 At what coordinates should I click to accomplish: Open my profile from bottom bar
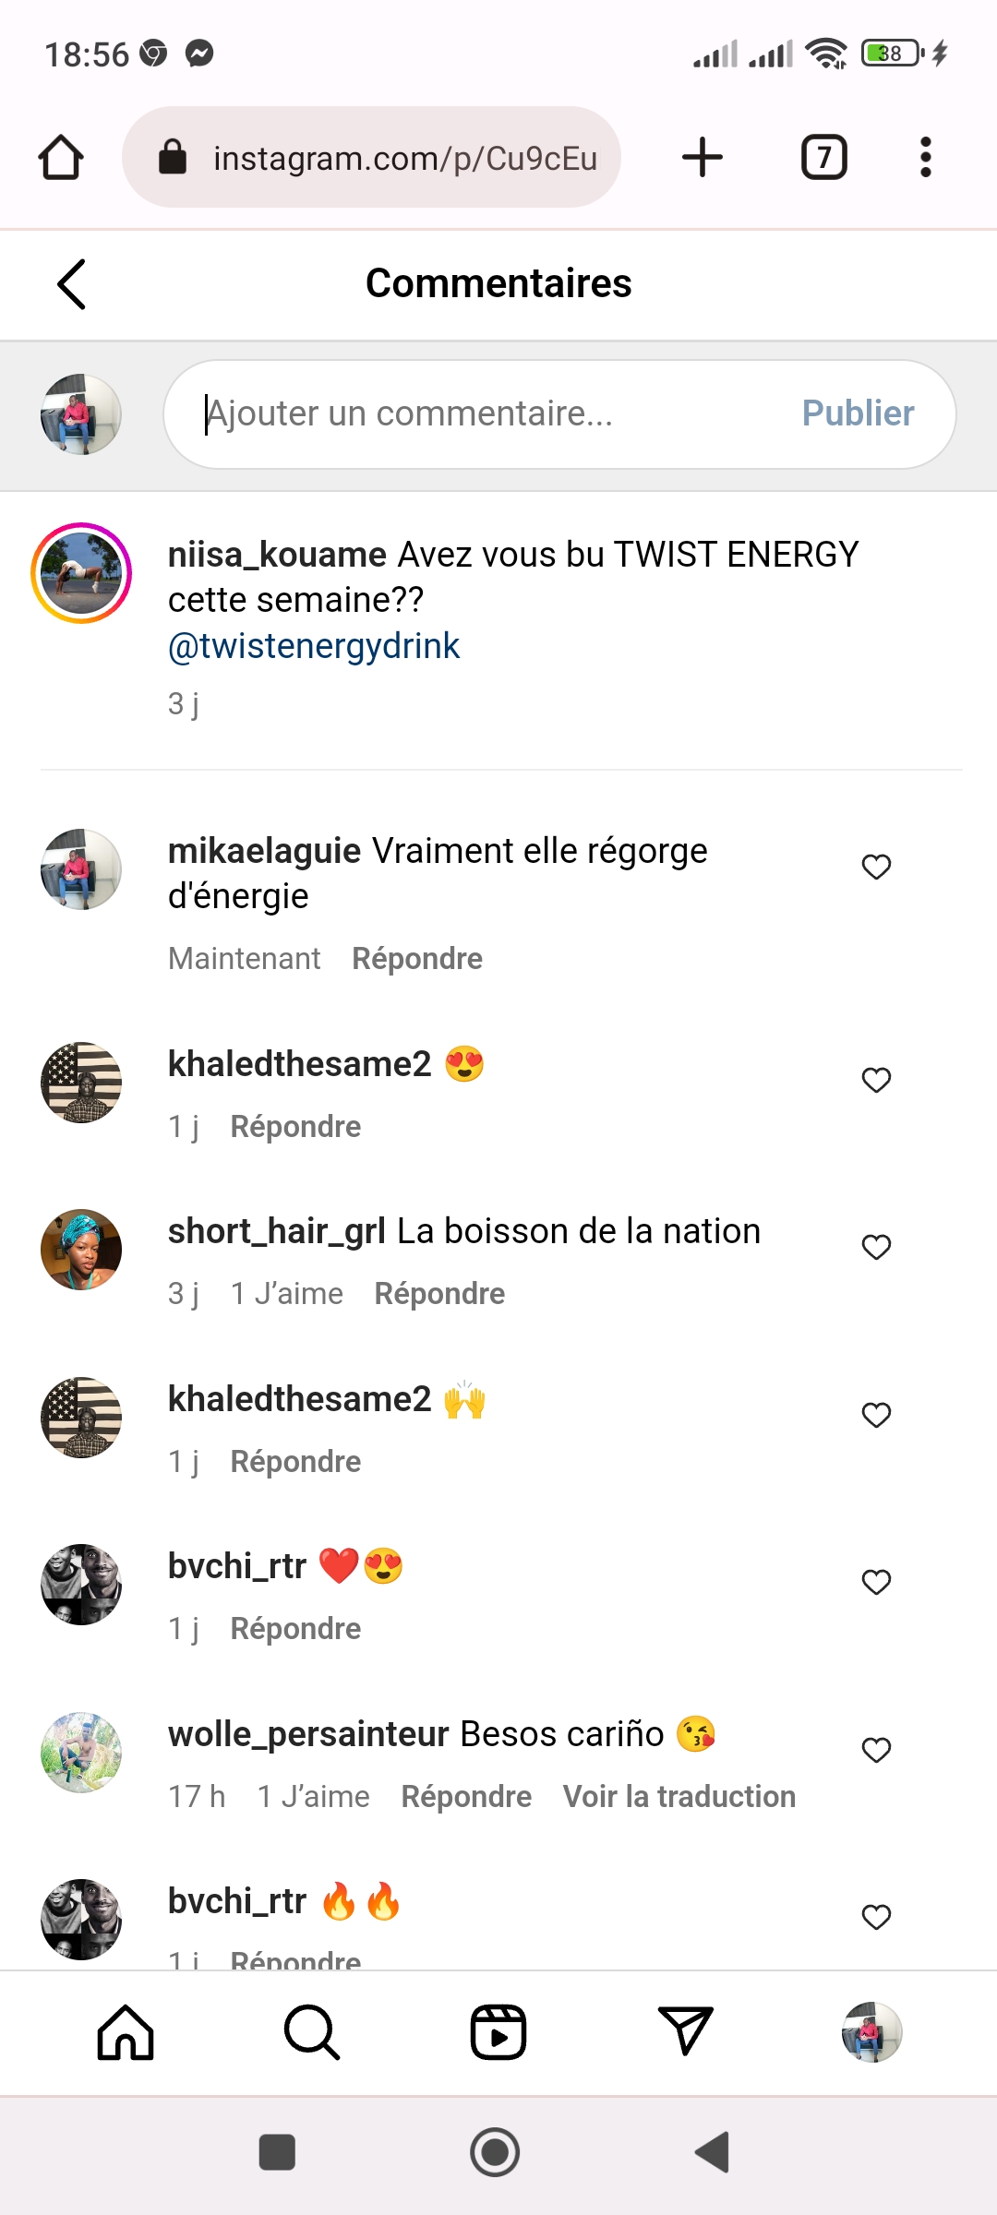click(871, 2032)
